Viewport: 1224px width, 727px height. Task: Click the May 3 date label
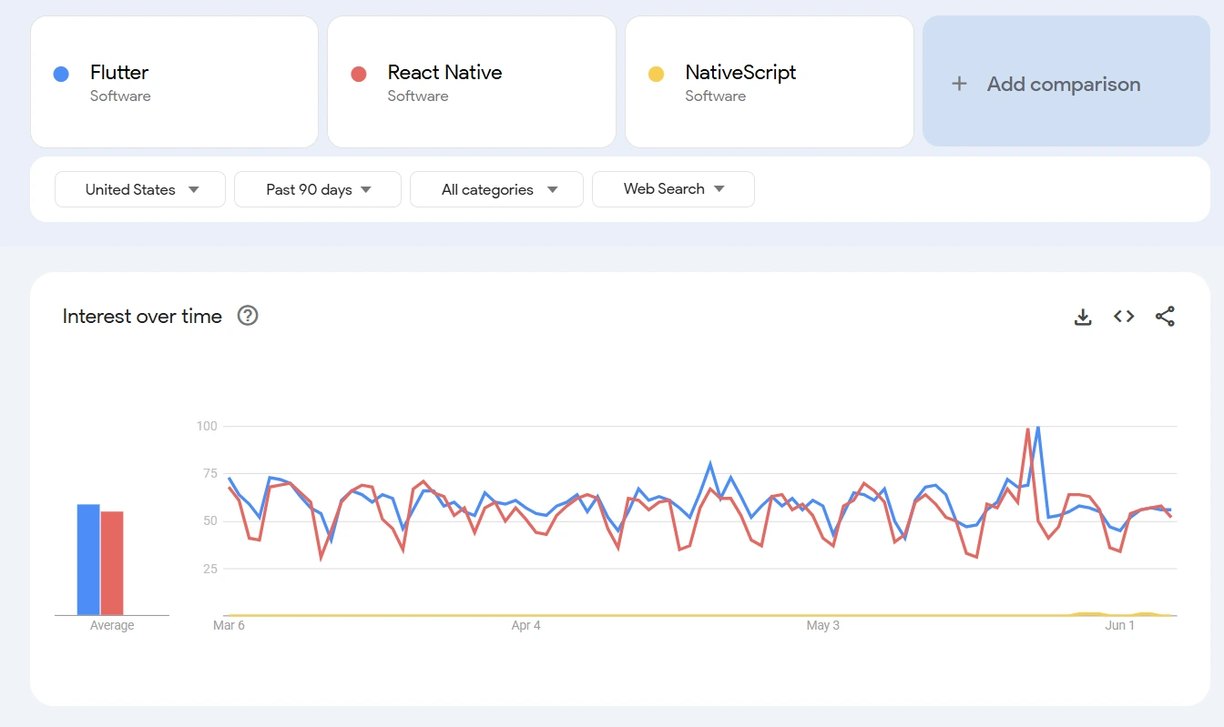pyautogui.click(x=823, y=625)
